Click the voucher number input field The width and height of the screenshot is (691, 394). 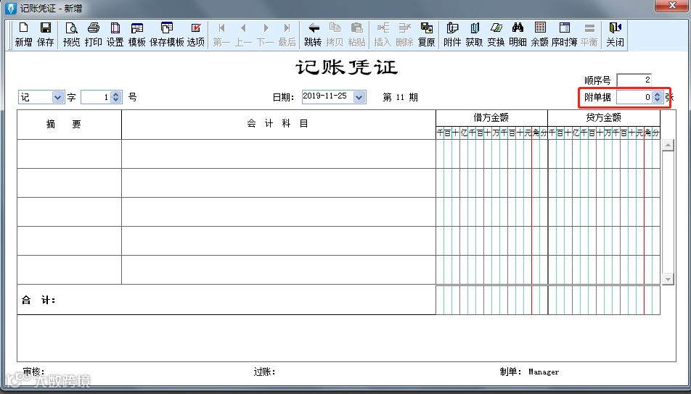pyautogui.click(x=96, y=97)
